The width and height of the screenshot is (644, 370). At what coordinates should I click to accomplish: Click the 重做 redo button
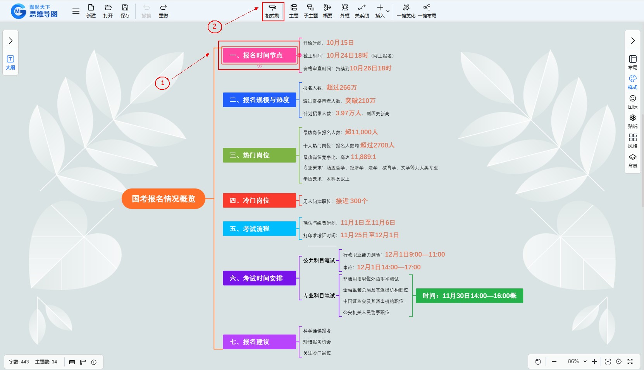[x=164, y=11]
